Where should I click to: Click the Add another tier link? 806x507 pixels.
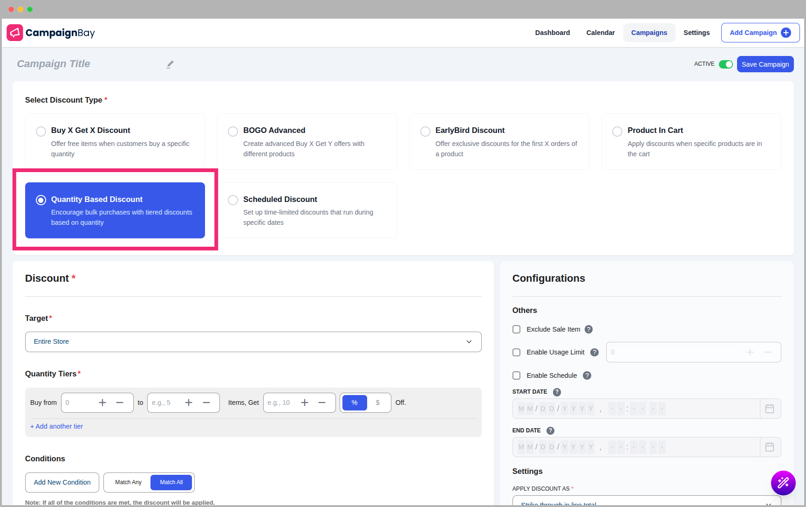click(x=56, y=426)
